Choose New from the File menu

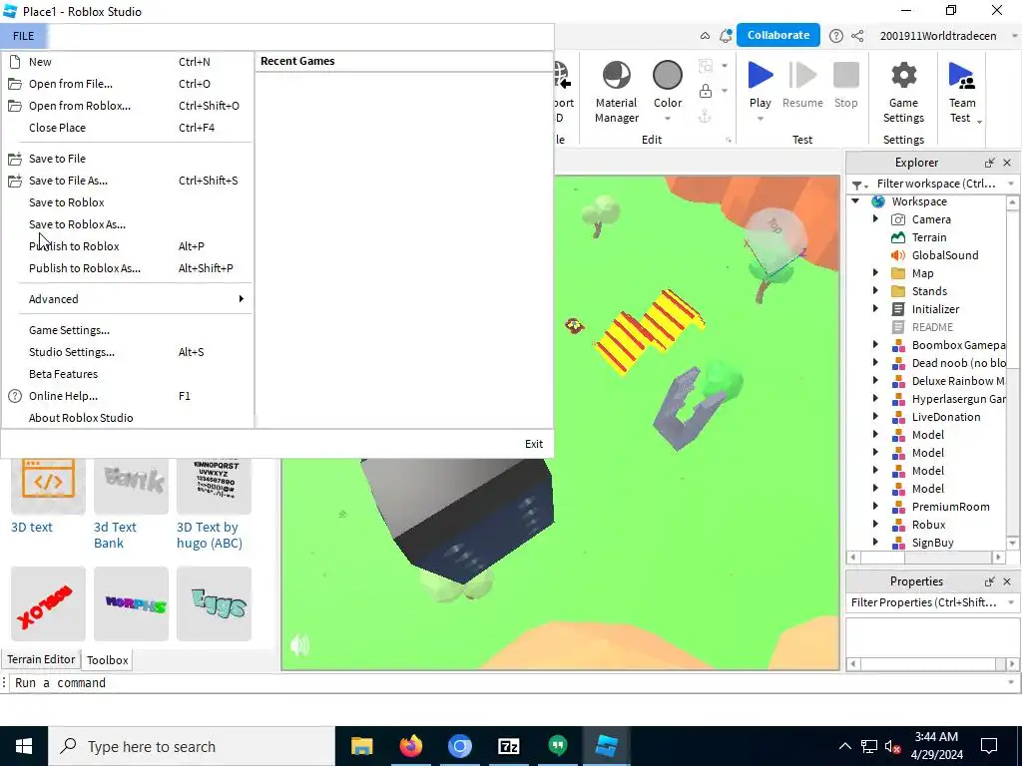coord(127,62)
